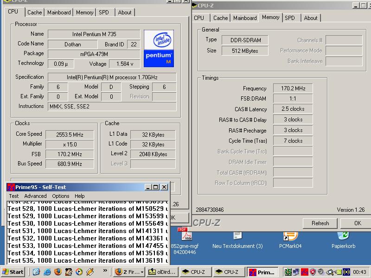Open Prime95 Test menu
This screenshot has width=371, height=278.
click(14, 196)
